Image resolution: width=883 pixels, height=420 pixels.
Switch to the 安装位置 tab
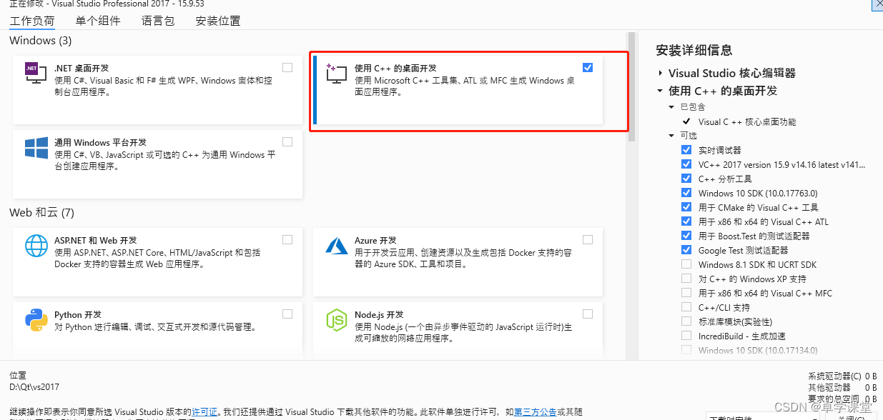click(x=218, y=21)
